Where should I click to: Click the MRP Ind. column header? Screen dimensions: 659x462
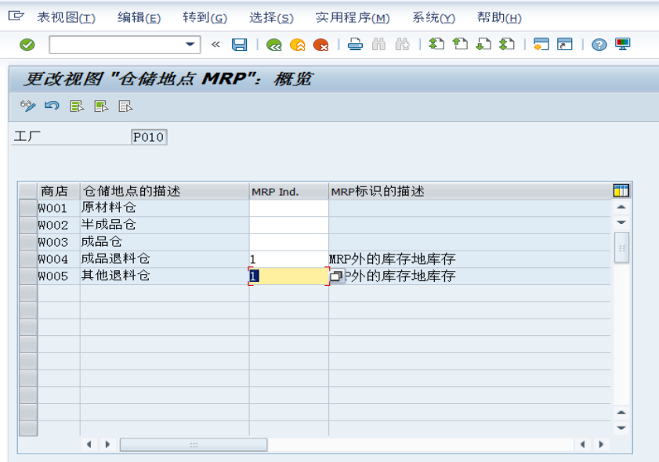pos(288,191)
